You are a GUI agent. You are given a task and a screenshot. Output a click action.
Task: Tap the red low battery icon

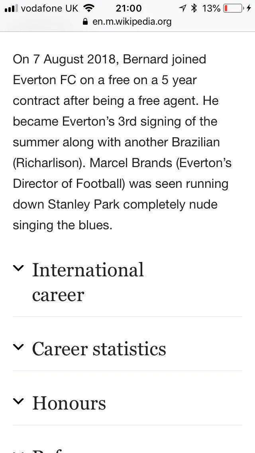233,8
